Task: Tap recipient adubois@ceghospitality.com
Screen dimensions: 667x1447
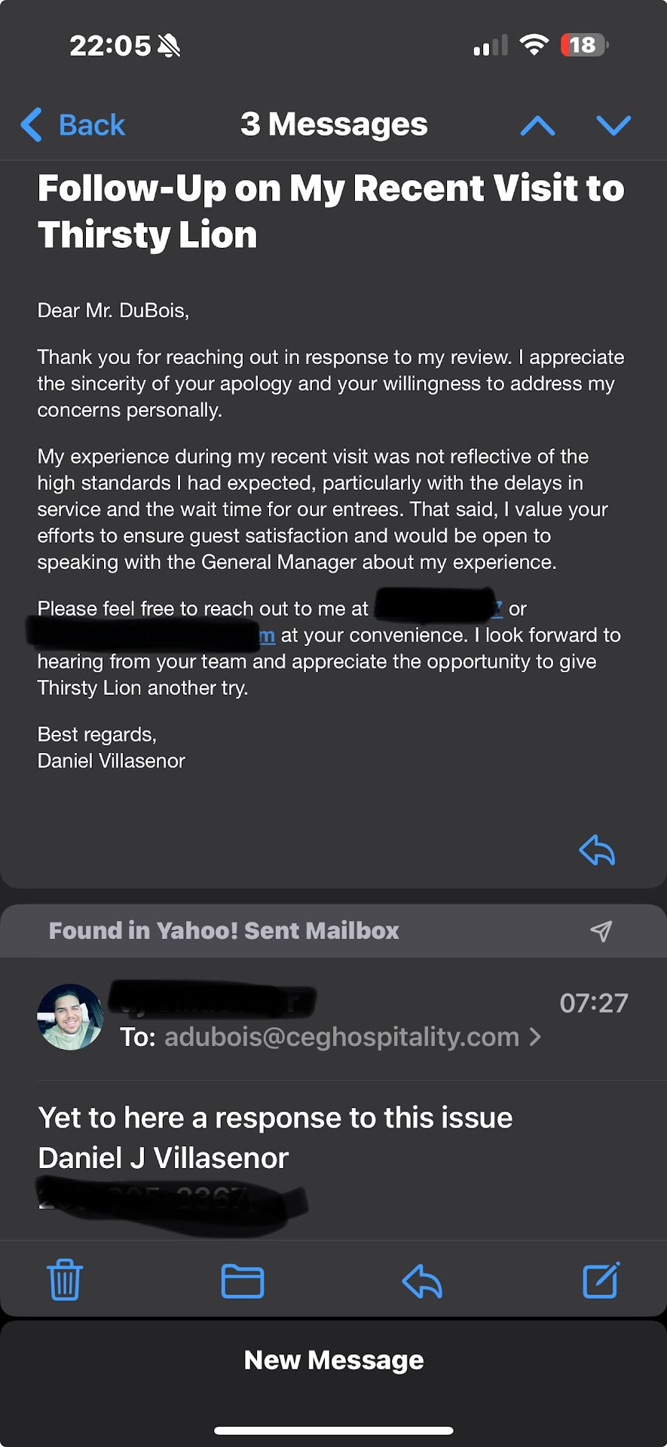Action: pos(341,1037)
